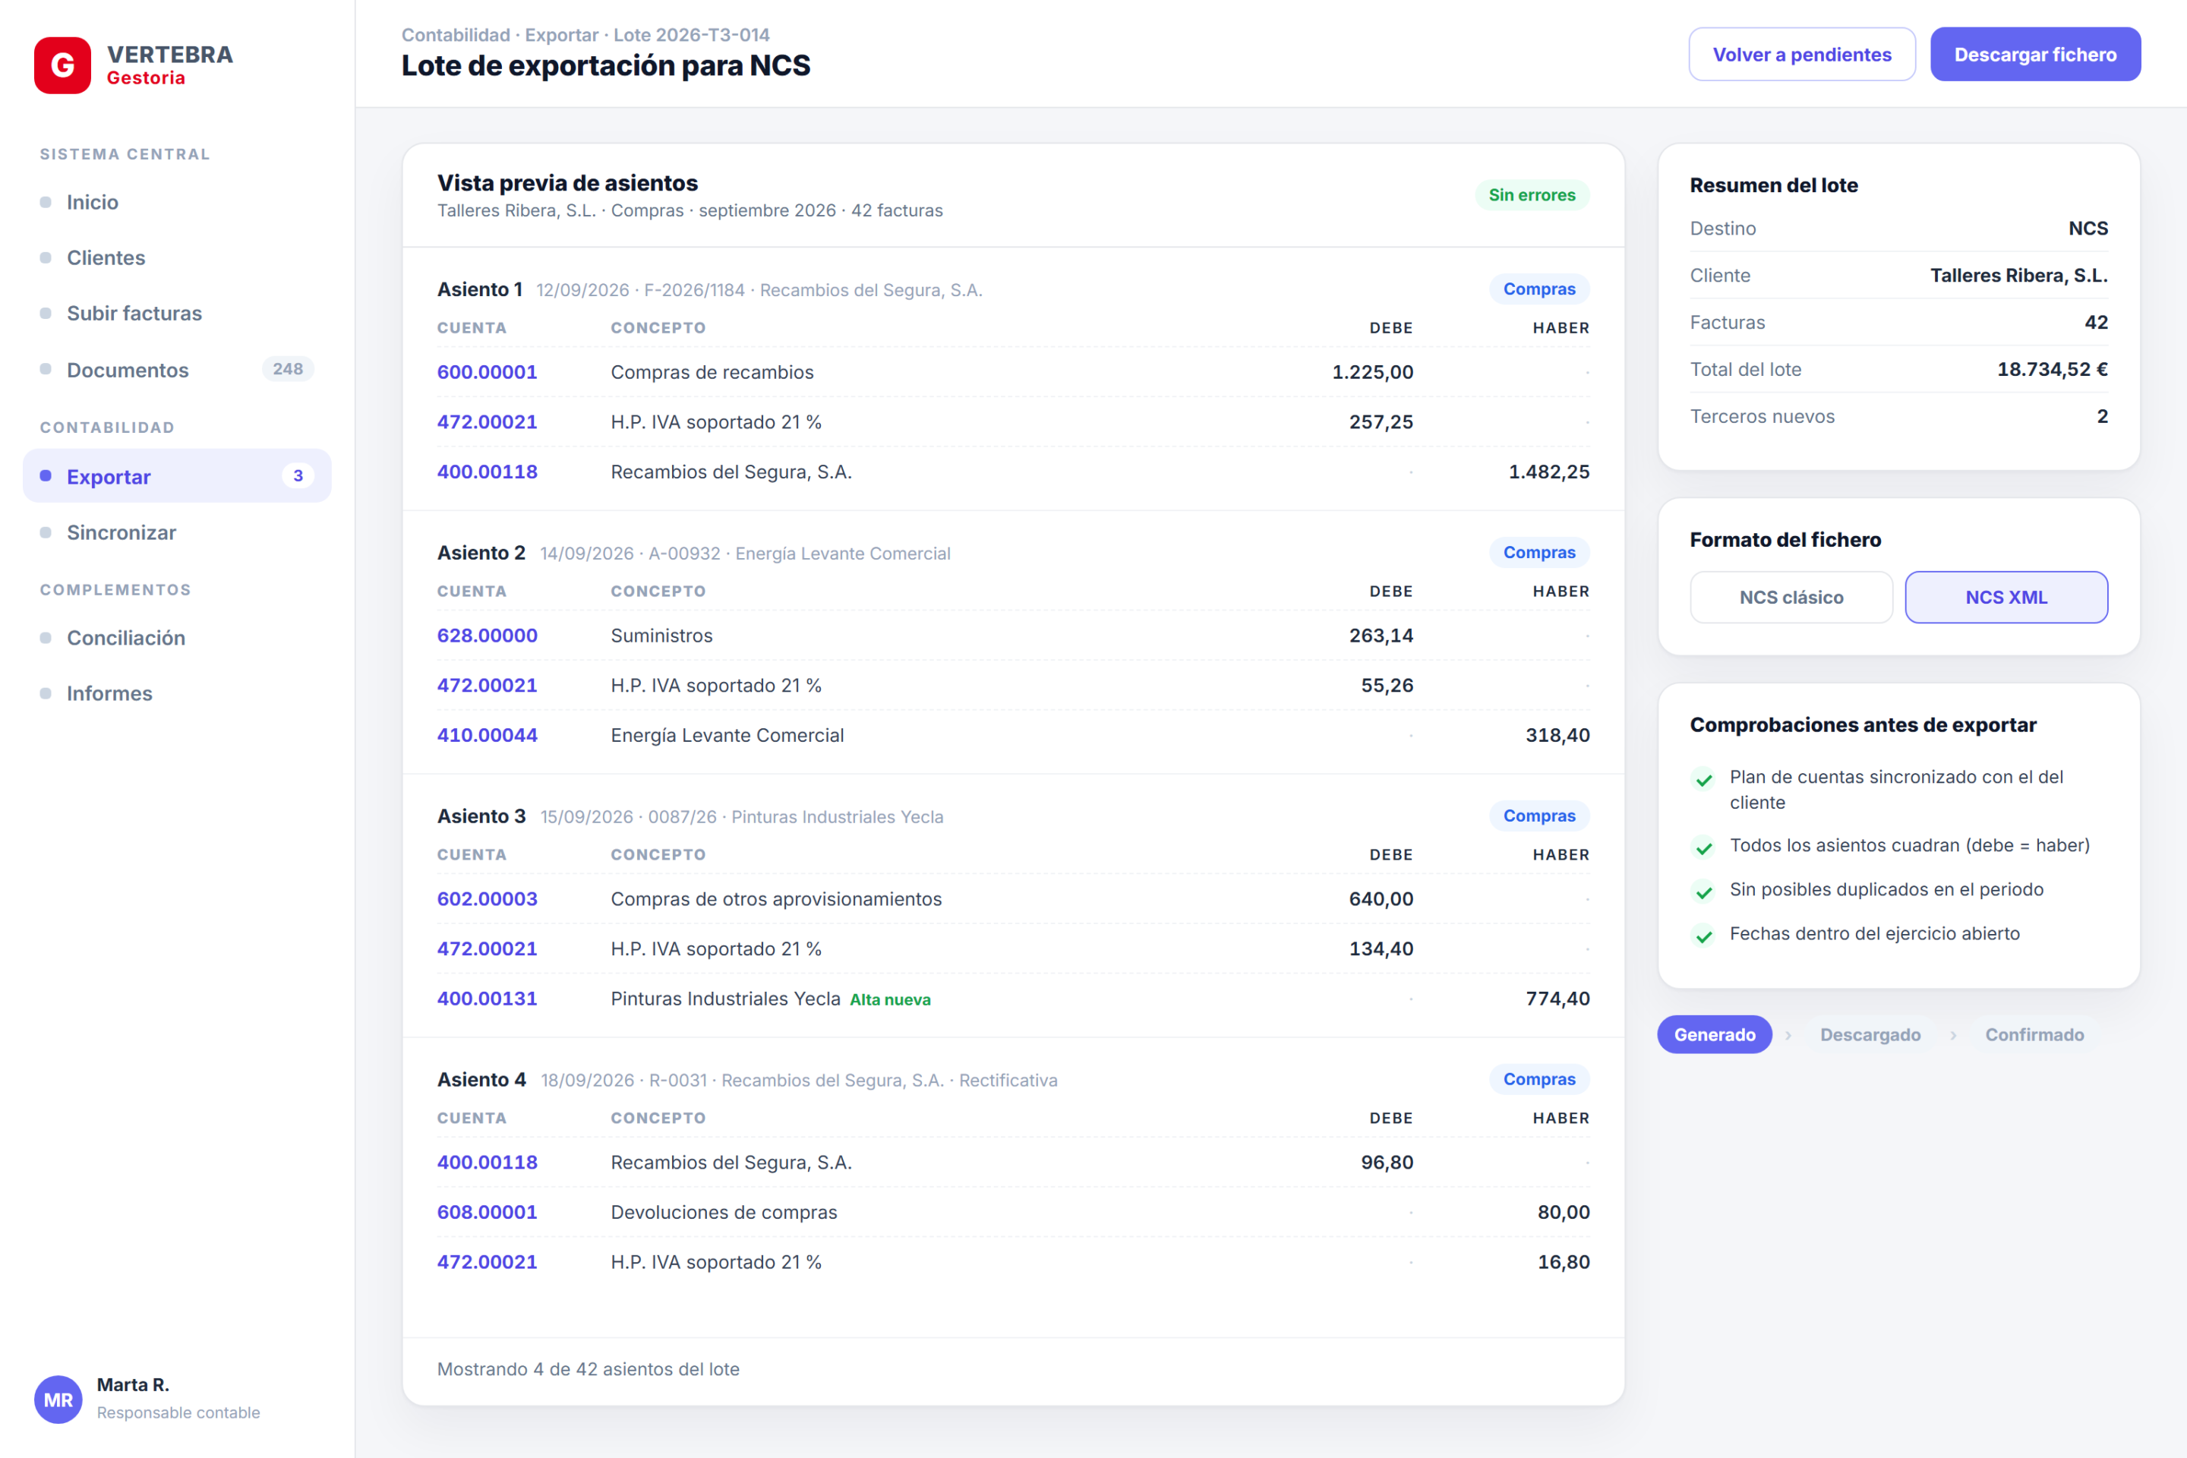Click the breadcrumb Contabilidad · Exportar · Lote 2026-T3-014
The width and height of the screenshot is (2187, 1458).
click(585, 34)
